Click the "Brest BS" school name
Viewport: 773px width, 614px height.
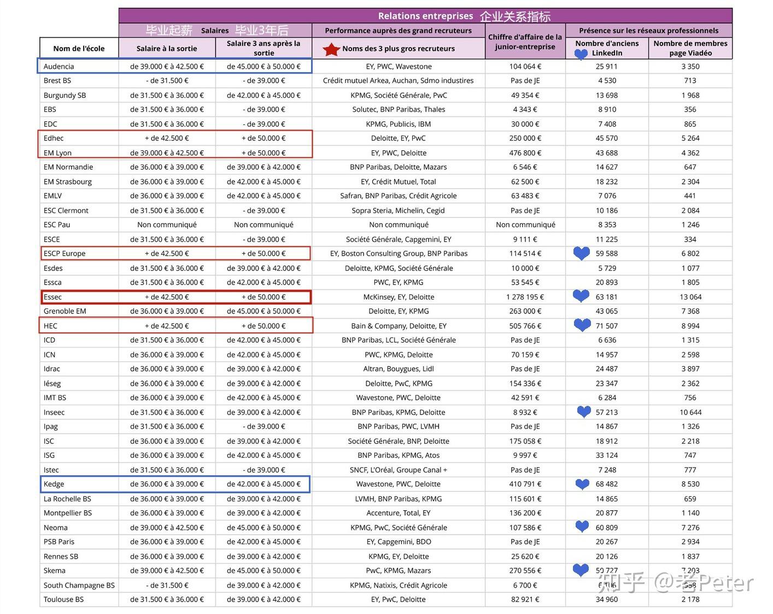tap(57, 81)
